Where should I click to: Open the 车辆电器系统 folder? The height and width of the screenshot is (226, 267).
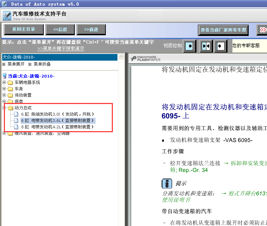[27, 83]
